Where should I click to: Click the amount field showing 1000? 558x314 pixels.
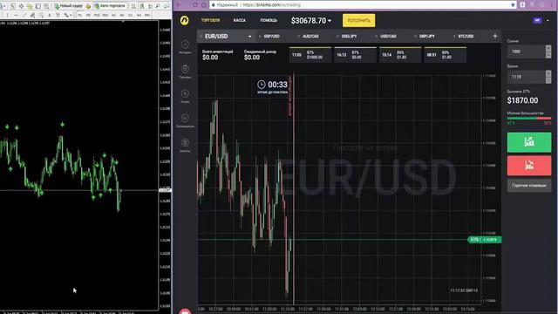(x=527, y=51)
